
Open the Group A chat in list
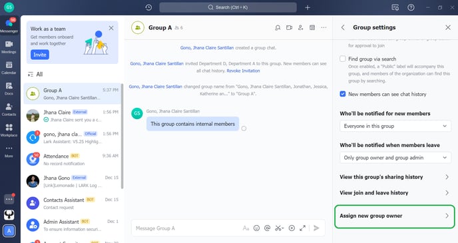[72, 94]
